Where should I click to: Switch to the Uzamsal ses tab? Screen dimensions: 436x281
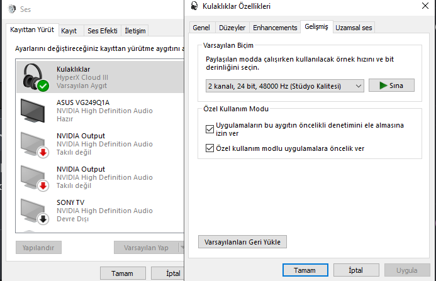tap(354, 28)
